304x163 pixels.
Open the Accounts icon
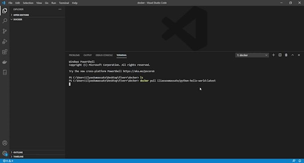4,143
